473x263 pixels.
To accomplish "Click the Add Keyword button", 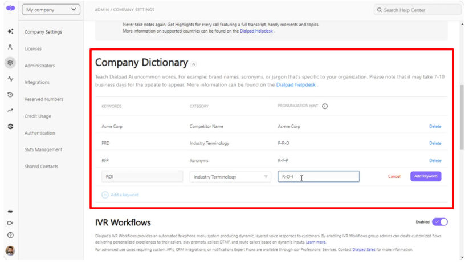I will (x=425, y=176).
